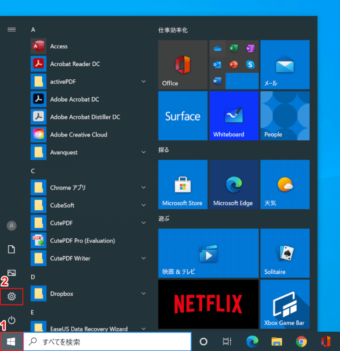Launch Acrobat Reader DC icon
This screenshot has width=340, height=351.
(x=39, y=64)
